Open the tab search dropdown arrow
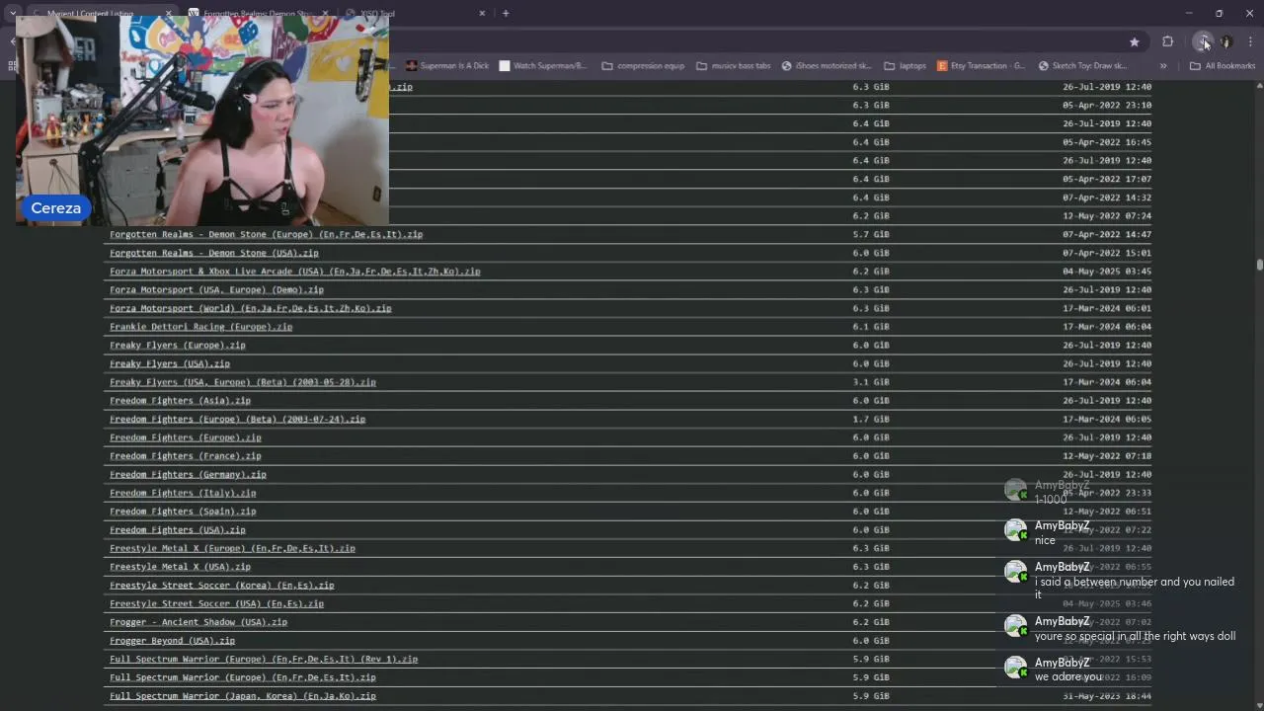This screenshot has width=1264, height=711. (x=13, y=14)
